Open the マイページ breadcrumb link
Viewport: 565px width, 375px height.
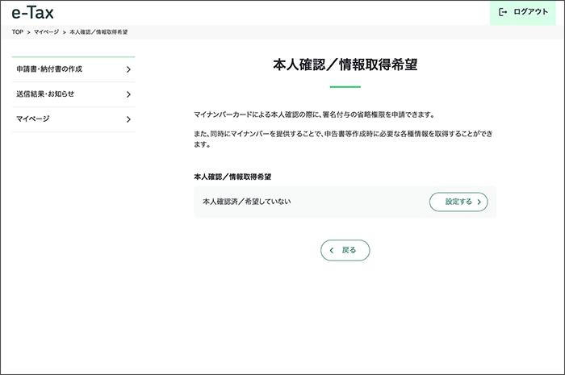[46, 31]
